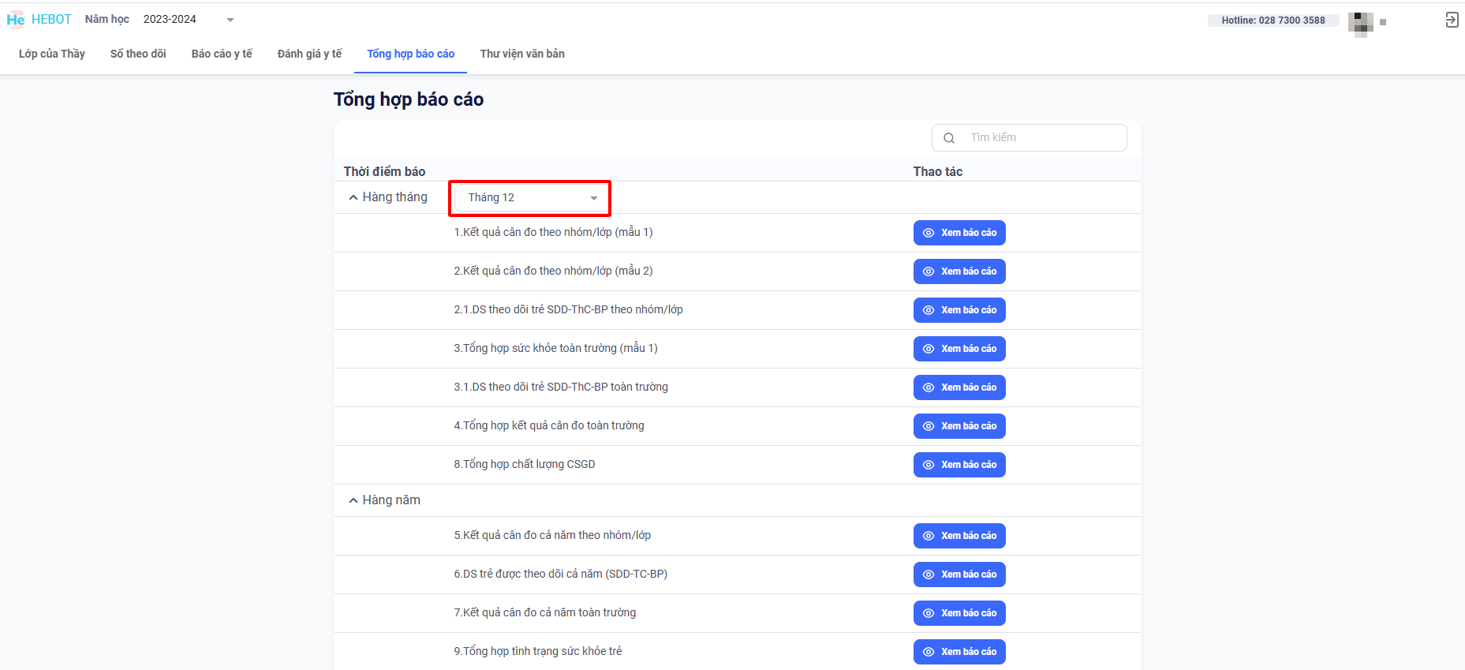This screenshot has height=670, width=1465.
Task: Collapse the Hàng tháng section
Action: tap(353, 197)
